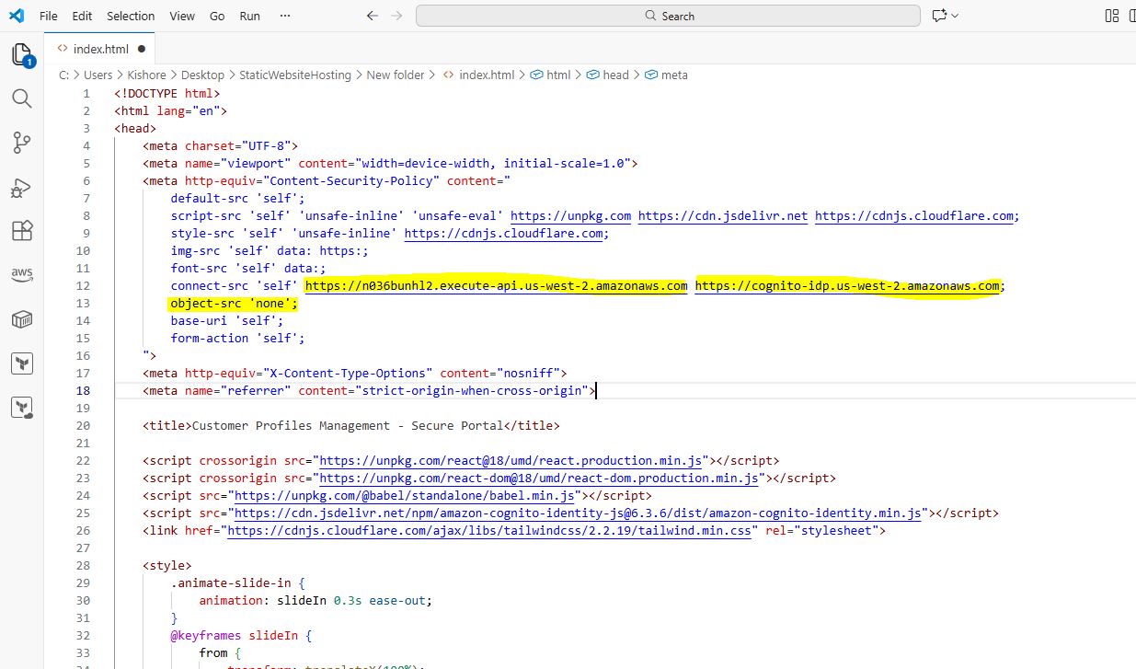
Task: Click the Search command center box
Action: coord(668,16)
